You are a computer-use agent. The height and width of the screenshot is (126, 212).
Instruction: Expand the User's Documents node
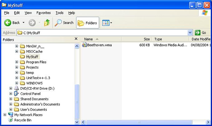coord(11,110)
